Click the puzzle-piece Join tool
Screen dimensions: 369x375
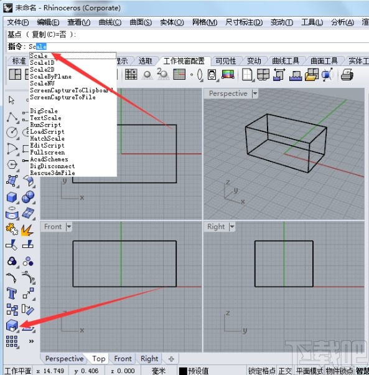(12, 229)
